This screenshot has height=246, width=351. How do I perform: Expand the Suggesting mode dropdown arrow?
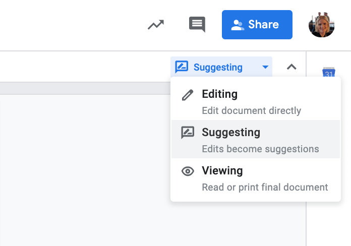pos(265,67)
